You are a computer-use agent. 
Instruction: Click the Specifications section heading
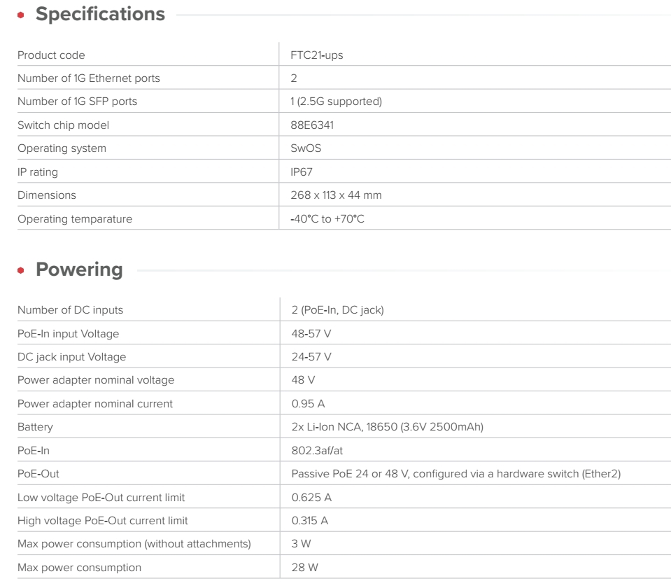100,14
